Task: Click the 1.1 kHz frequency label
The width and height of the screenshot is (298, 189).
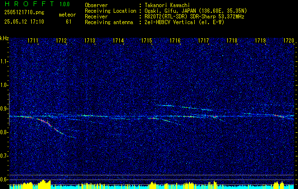Action: point(4,61)
